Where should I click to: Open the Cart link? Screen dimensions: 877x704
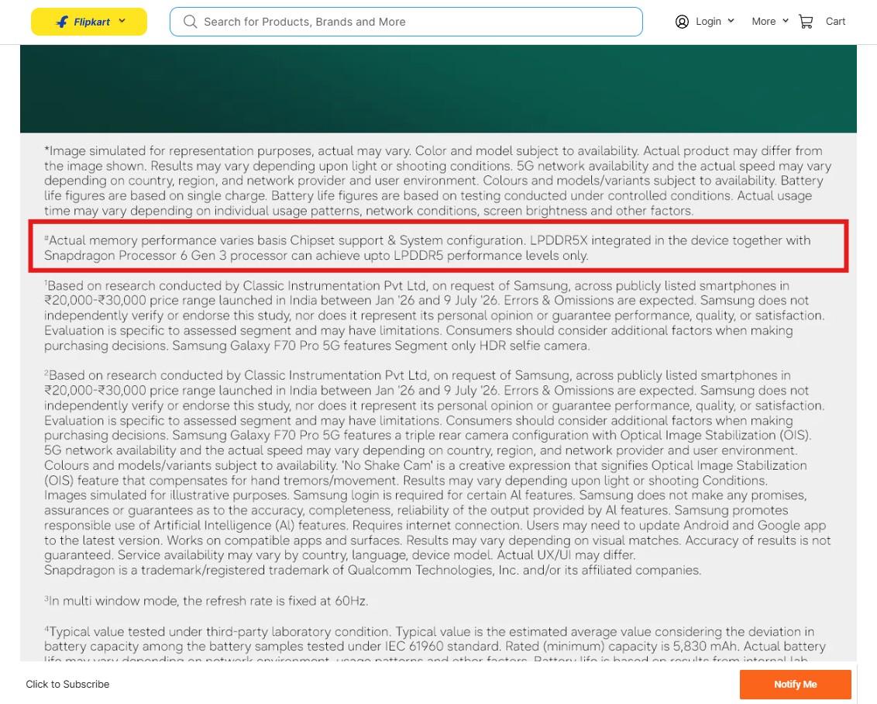[x=835, y=21]
